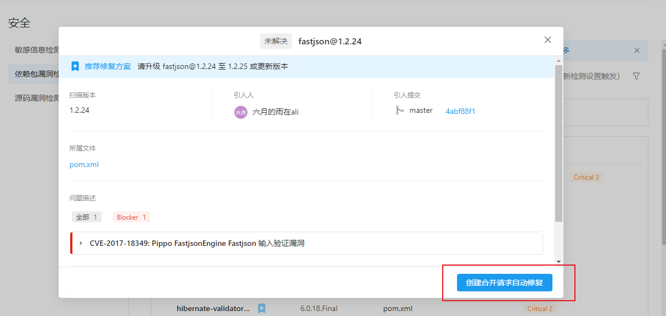666x316 pixels.
Task: Click the 未解决 status tag
Action: pyautogui.click(x=276, y=41)
